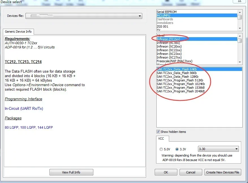Click the Requirements heading
Screen dimensions: 248x183
18,39
